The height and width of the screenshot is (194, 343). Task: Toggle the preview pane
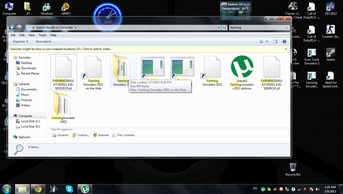(x=275, y=41)
